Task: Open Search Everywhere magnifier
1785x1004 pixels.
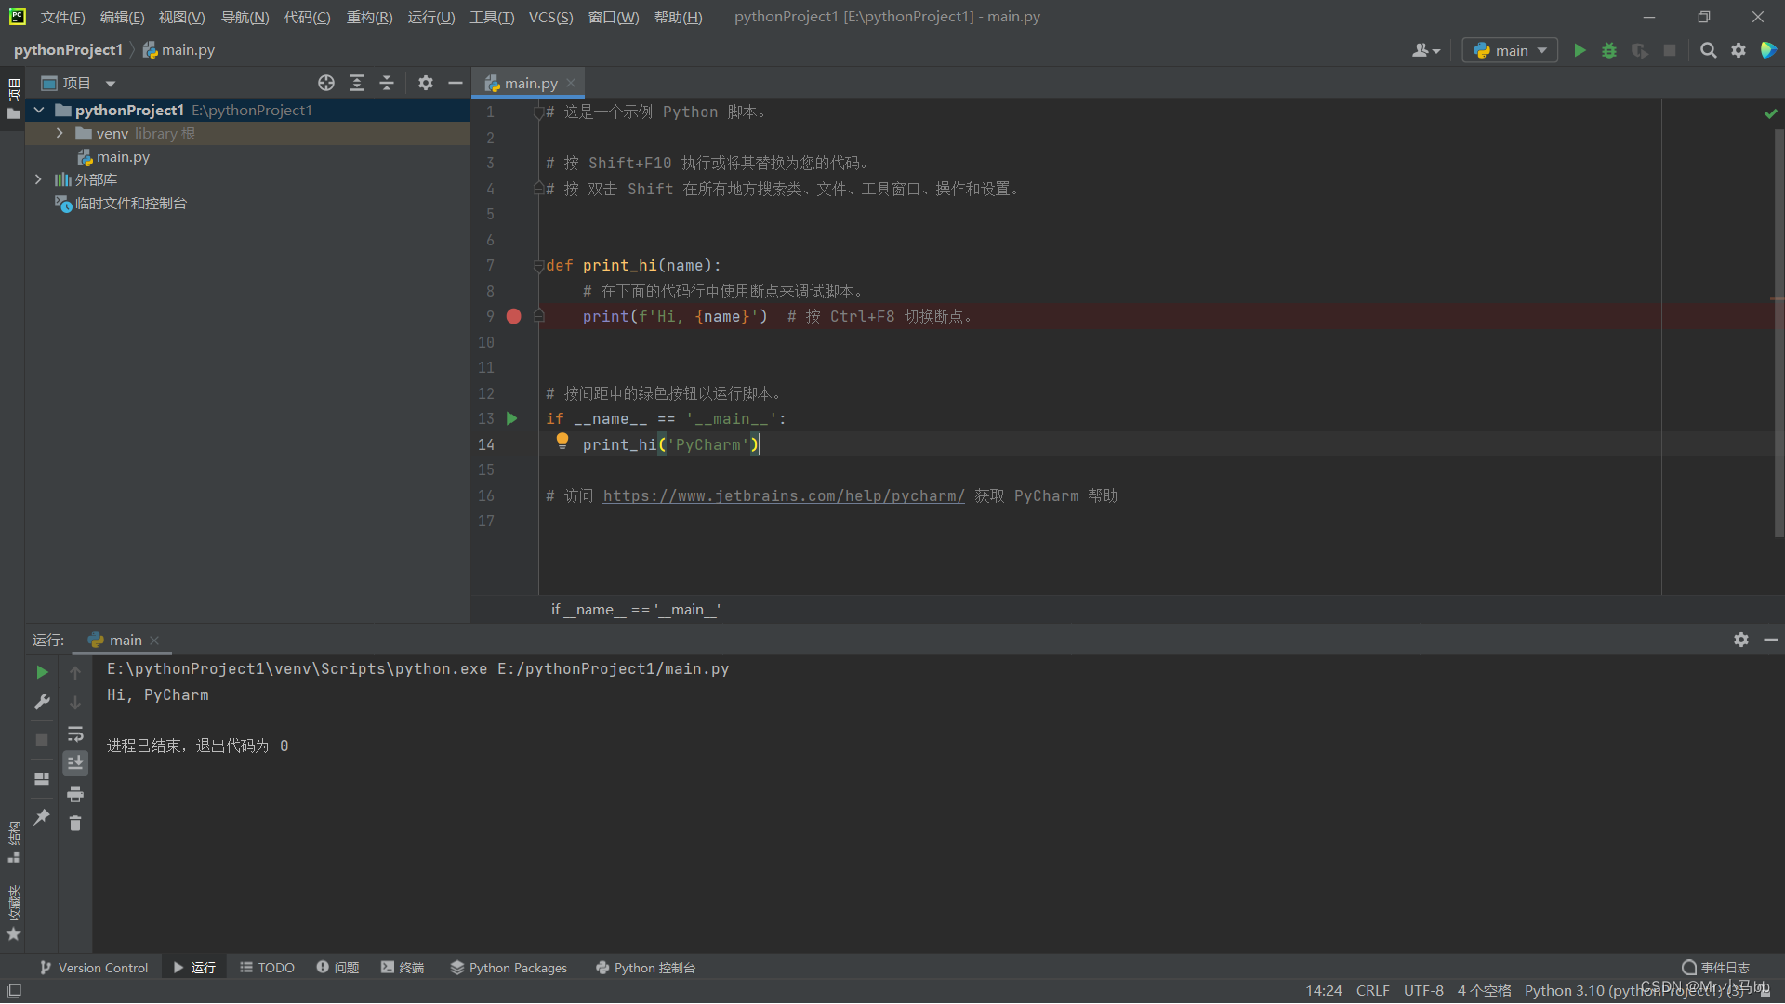Action: (x=1709, y=50)
